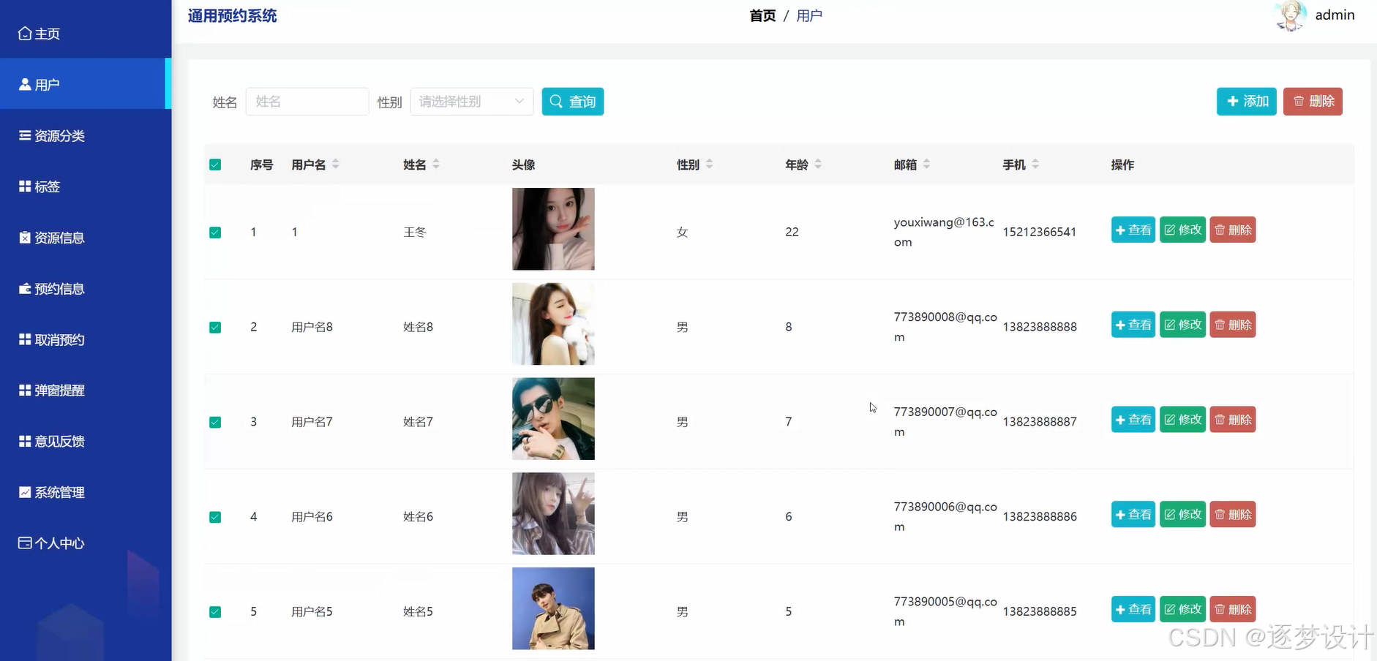This screenshot has width=1377, height=661.
Task: Click 查看 for 用户名7 row
Action: 1133,420
